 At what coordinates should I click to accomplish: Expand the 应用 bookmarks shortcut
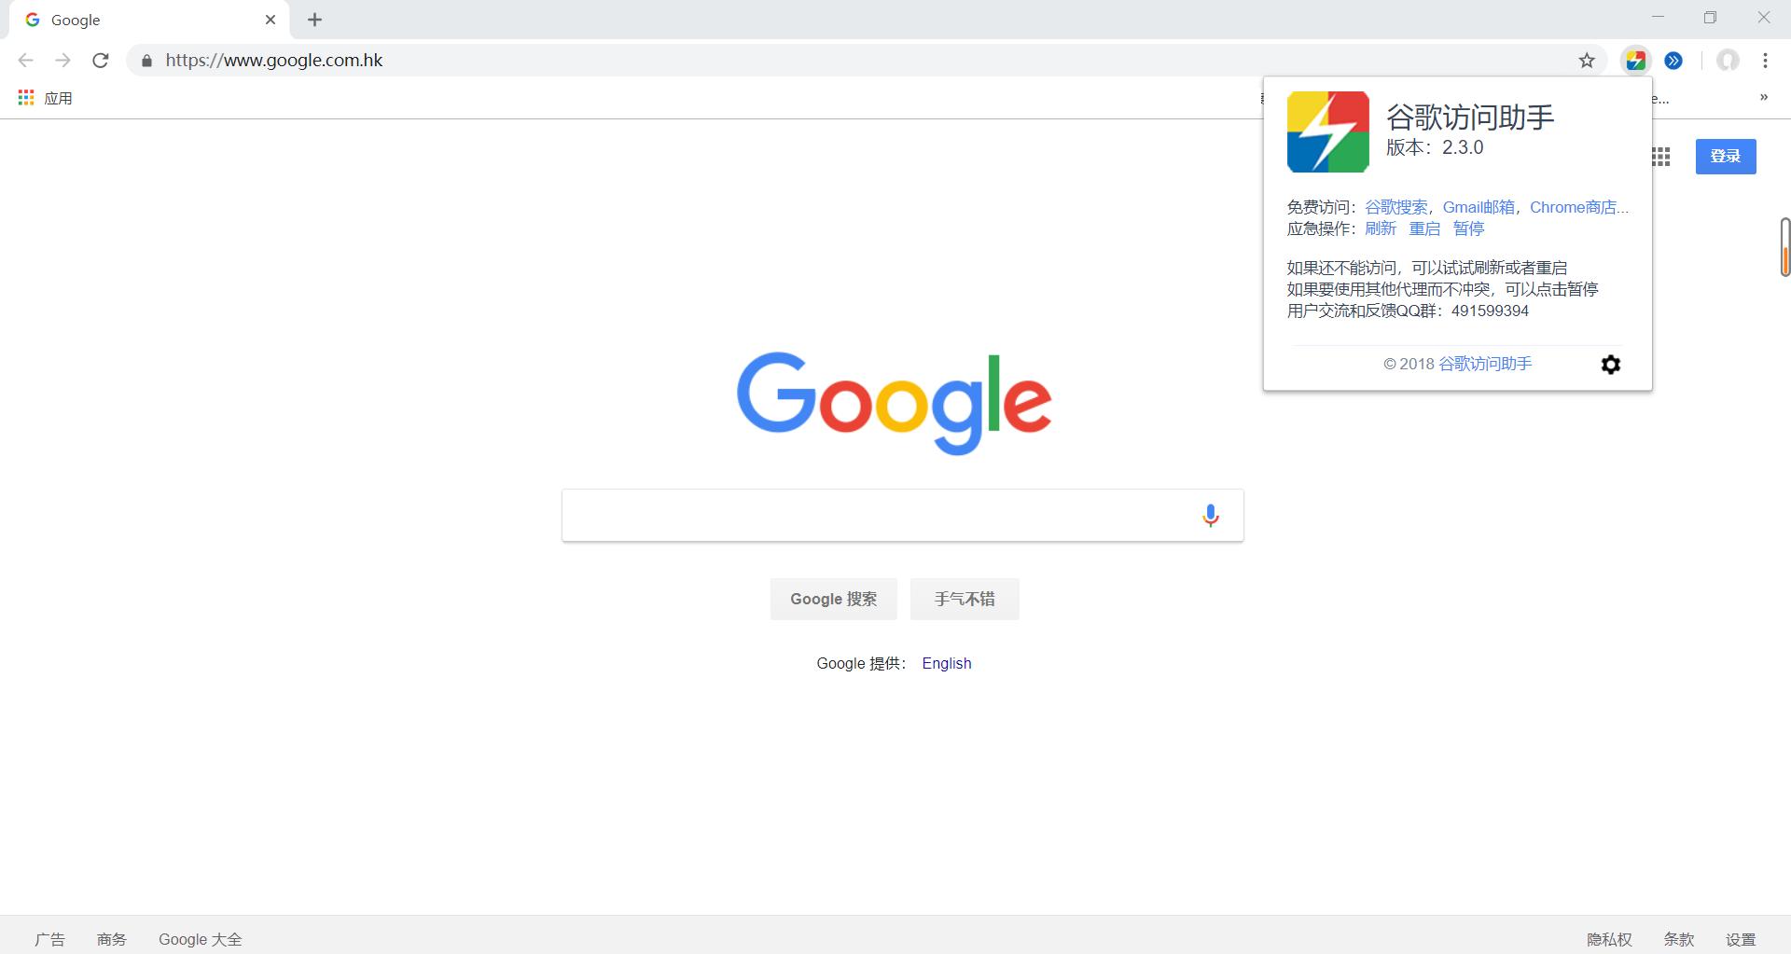coord(44,97)
